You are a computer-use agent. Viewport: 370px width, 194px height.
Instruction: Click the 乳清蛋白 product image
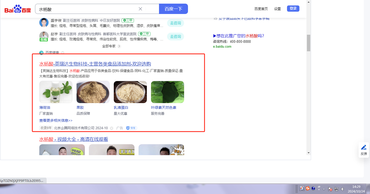(130, 92)
